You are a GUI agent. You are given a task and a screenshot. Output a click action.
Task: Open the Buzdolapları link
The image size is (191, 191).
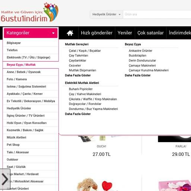[x=137, y=56]
